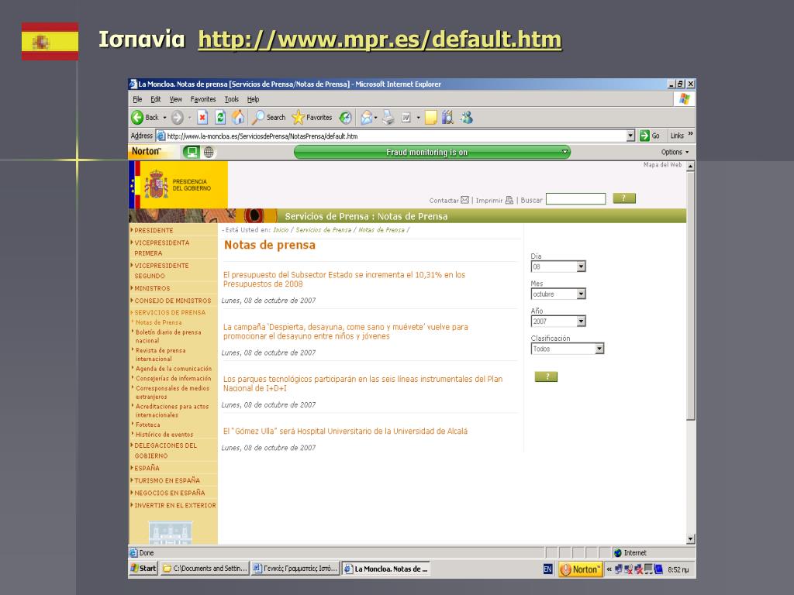Screen dimensions: 794x595
Task: Open the View menu
Action: 176,99
